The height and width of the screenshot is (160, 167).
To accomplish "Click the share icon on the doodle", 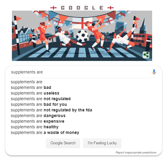I will click(146, 55).
